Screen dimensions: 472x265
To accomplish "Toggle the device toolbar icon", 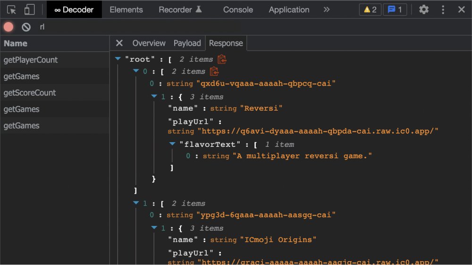I will (x=29, y=9).
